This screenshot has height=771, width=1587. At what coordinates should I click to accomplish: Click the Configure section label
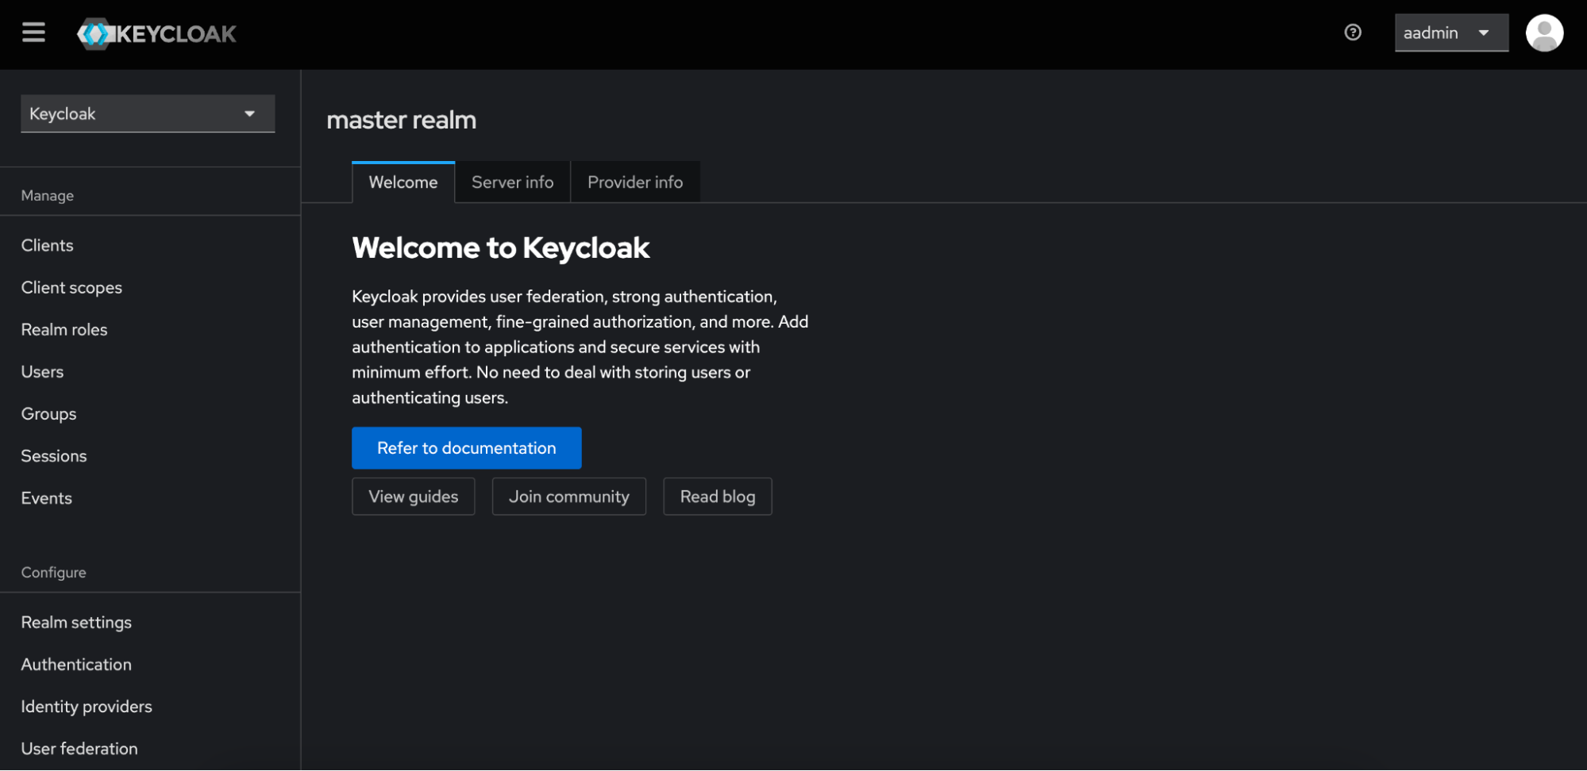point(54,572)
